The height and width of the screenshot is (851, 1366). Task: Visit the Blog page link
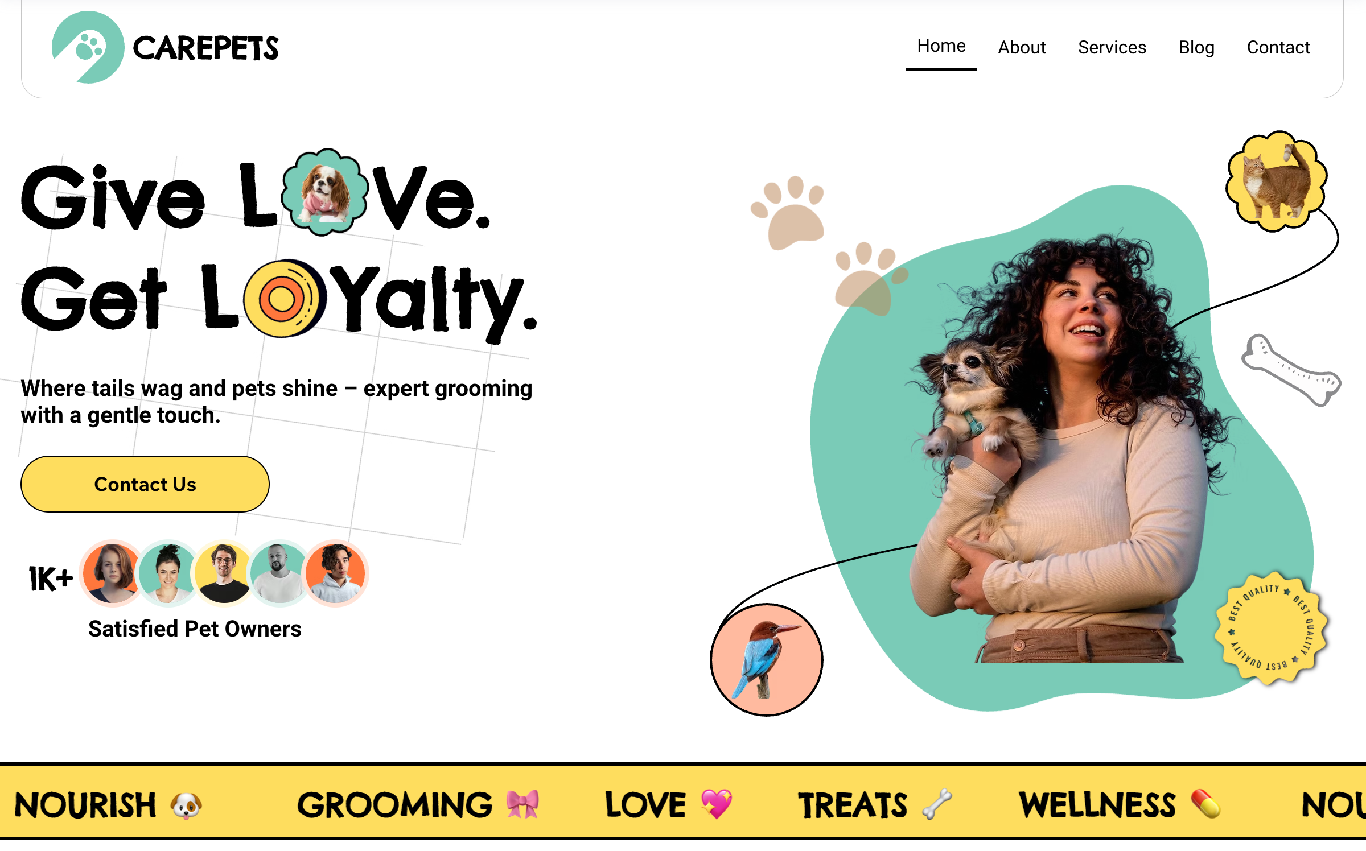[x=1196, y=47]
